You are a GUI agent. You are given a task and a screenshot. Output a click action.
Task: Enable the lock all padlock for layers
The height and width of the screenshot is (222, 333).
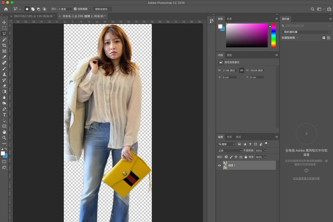[x=246, y=157]
